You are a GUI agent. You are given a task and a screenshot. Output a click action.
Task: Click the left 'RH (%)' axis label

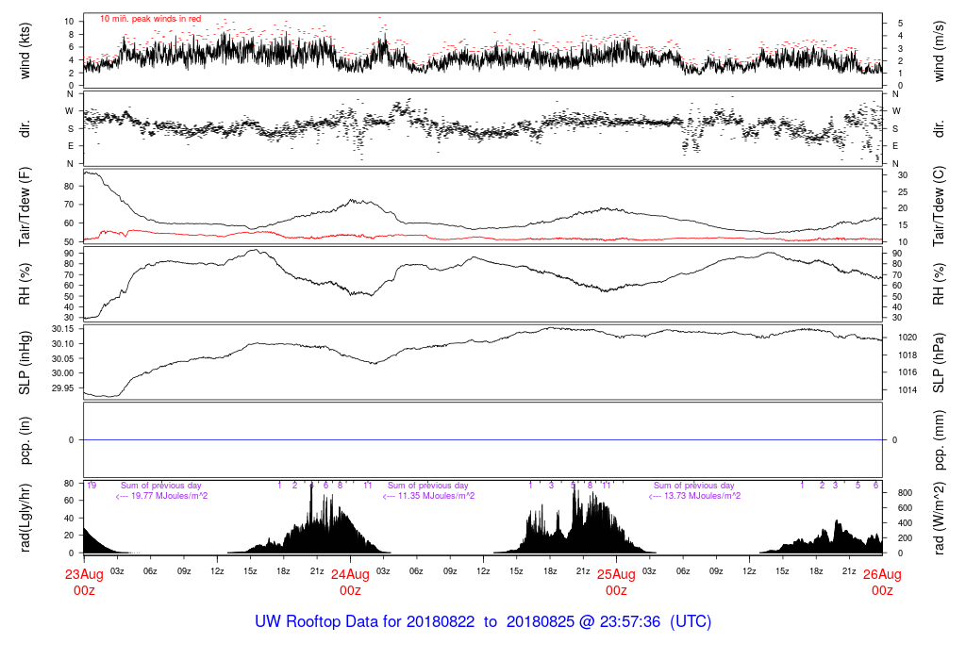(x=25, y=284)
